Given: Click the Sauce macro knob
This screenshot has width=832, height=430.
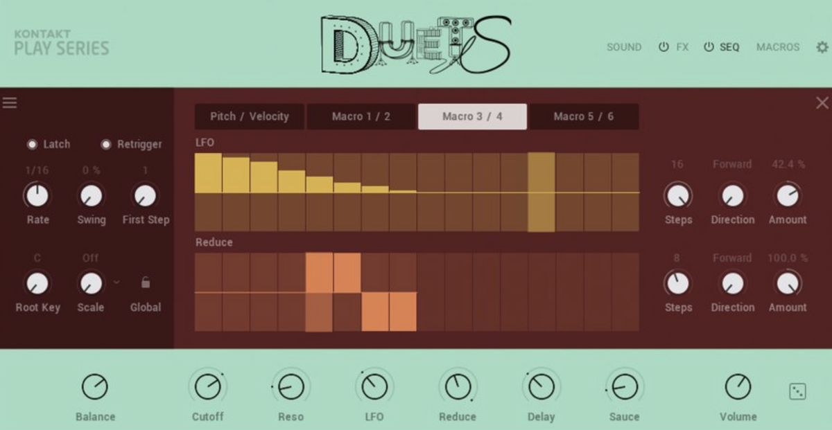Looking at the screenshot, I should (624, 387).
